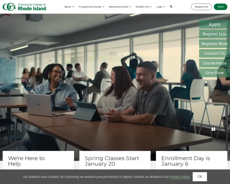Open the Student Life menu

pyautogui.click(x=143, y=7)
